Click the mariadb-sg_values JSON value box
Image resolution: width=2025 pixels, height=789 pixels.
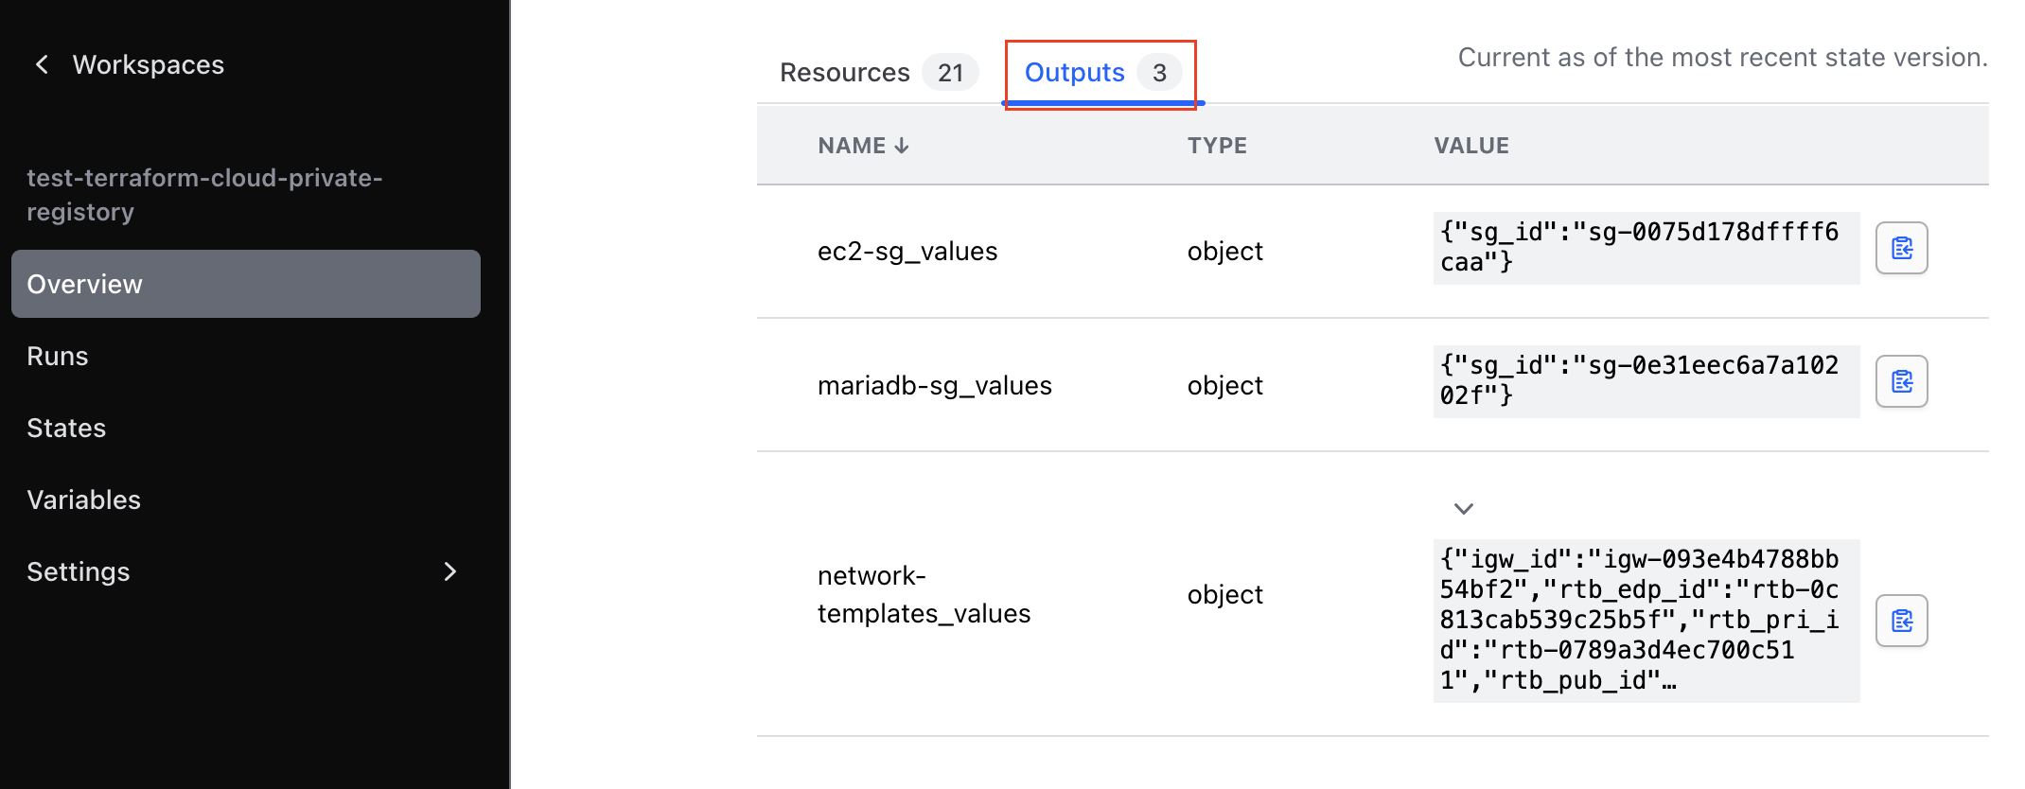click(1646, 381)
